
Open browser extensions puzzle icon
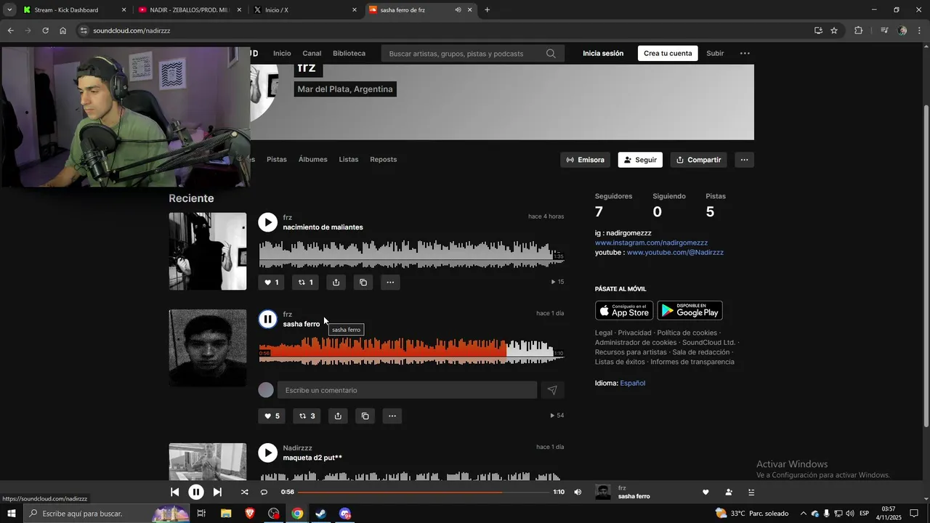tap(859, 31)
